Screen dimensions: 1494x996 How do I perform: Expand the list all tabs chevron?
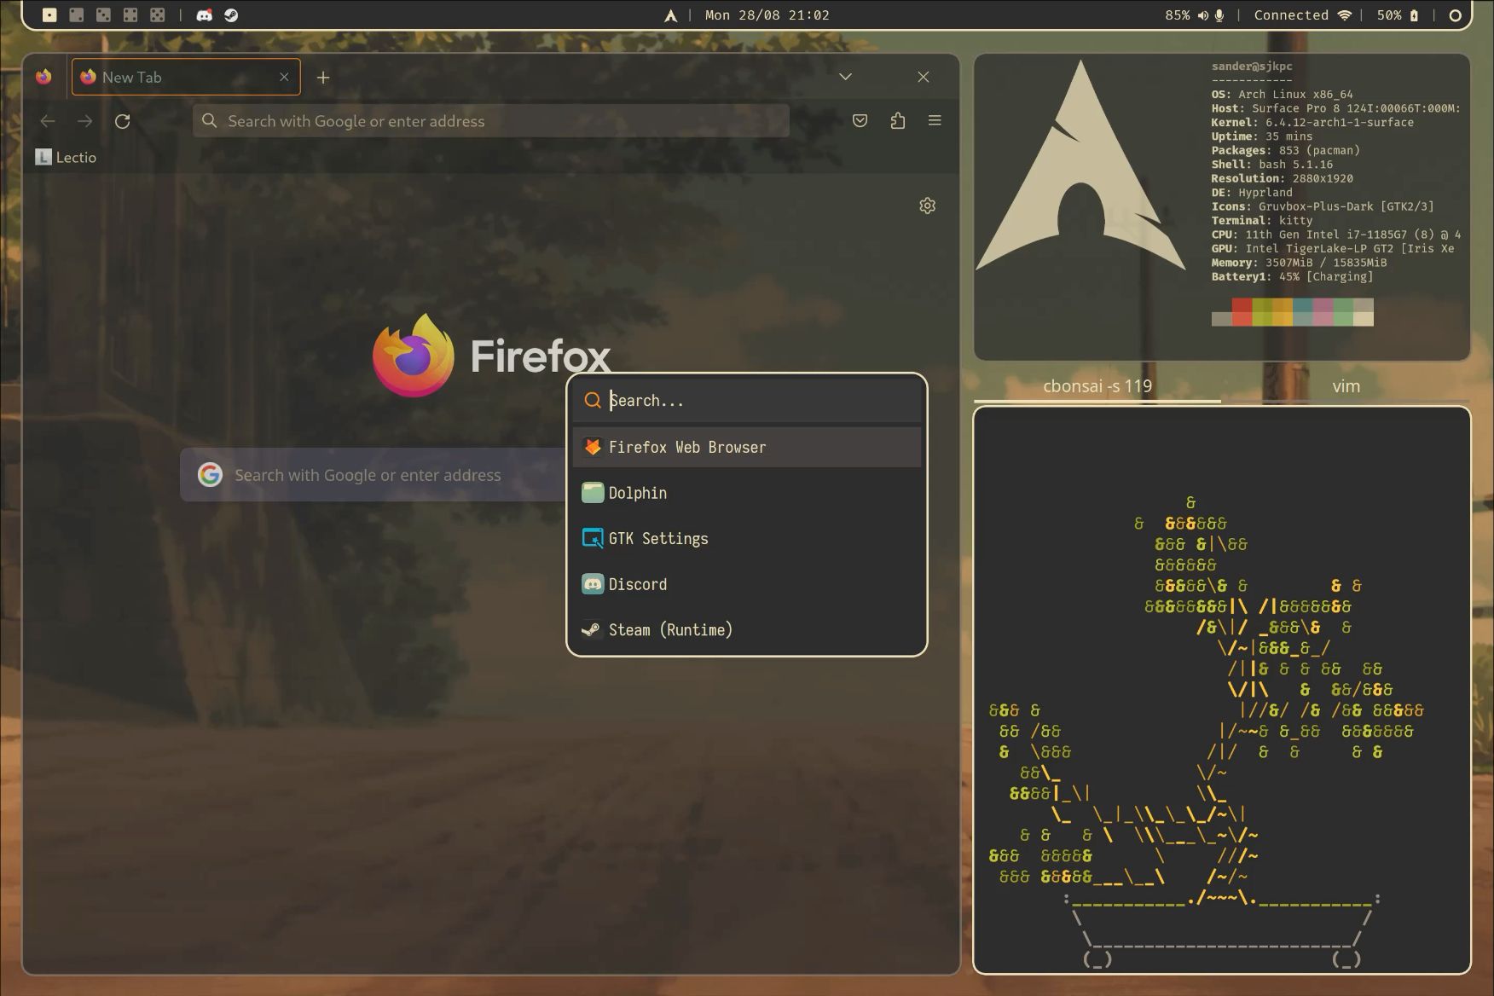pyautogui.click(x=845, y=77)
